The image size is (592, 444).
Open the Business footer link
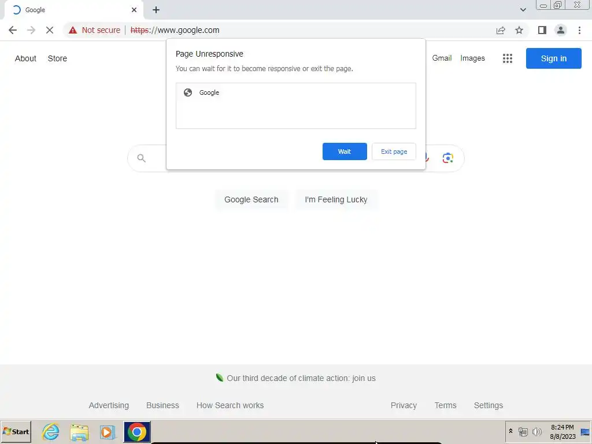click(162, 405)
